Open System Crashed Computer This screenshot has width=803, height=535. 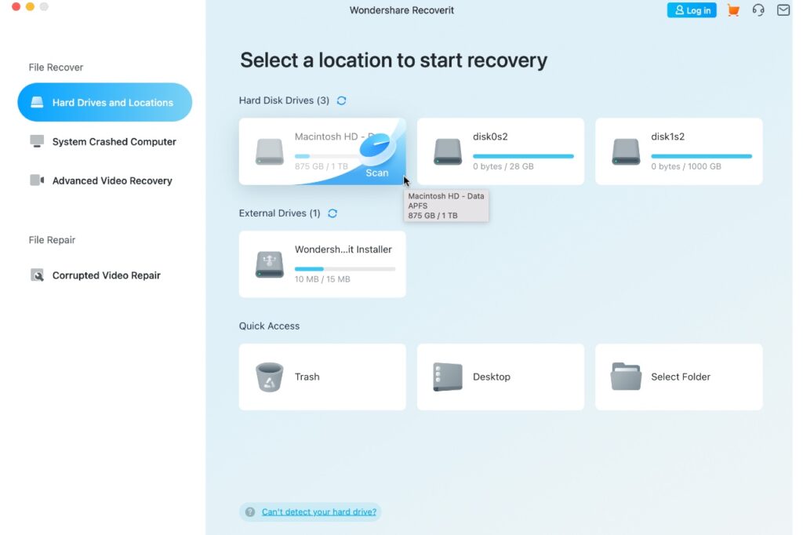click(104, 141)
